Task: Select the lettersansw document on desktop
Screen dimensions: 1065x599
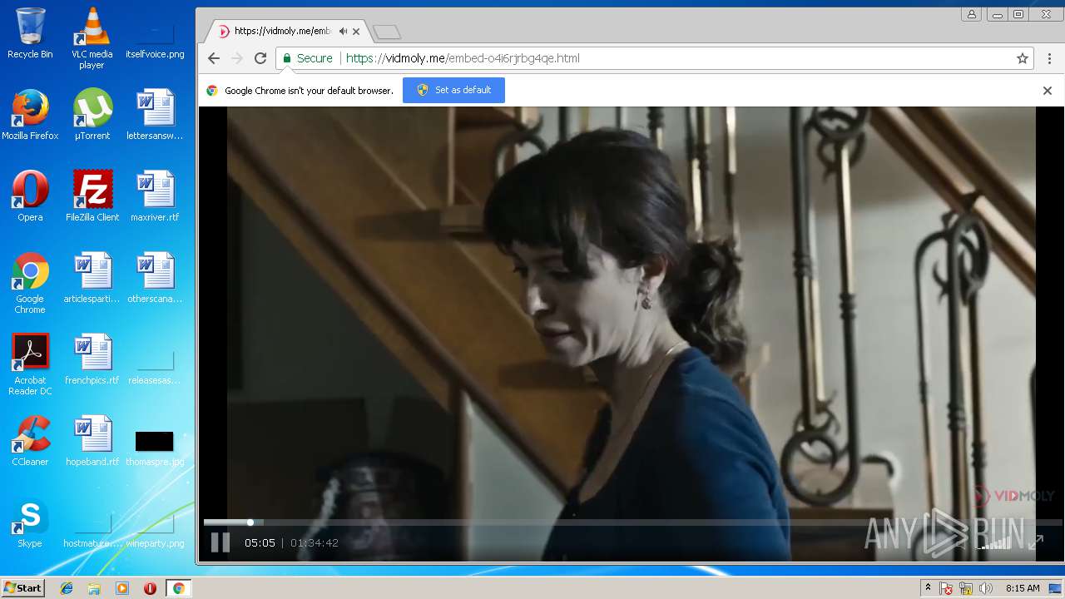Action: [155, 115]
